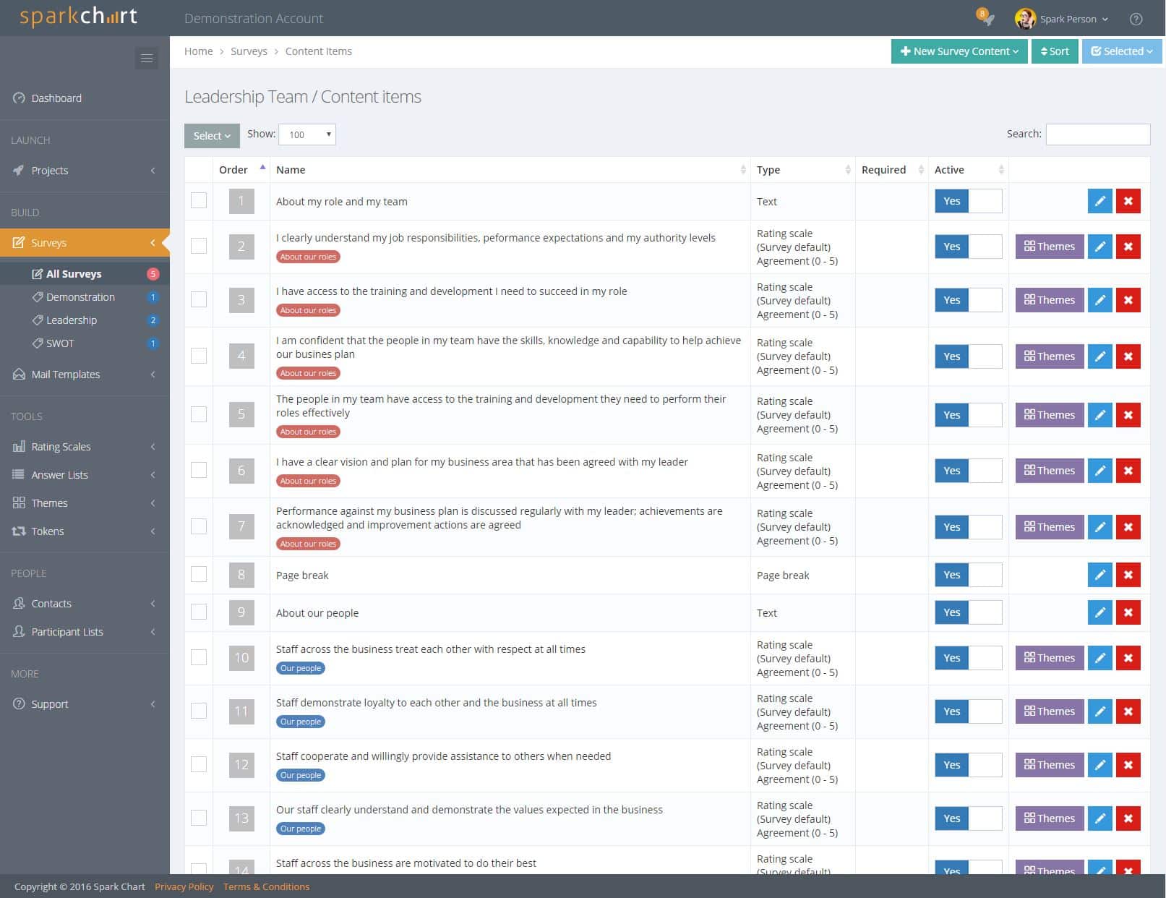The width and height of the screenshot is (1166, 898).
Task: Click the Spark Person avatar picture
Action: [1025, 19]
